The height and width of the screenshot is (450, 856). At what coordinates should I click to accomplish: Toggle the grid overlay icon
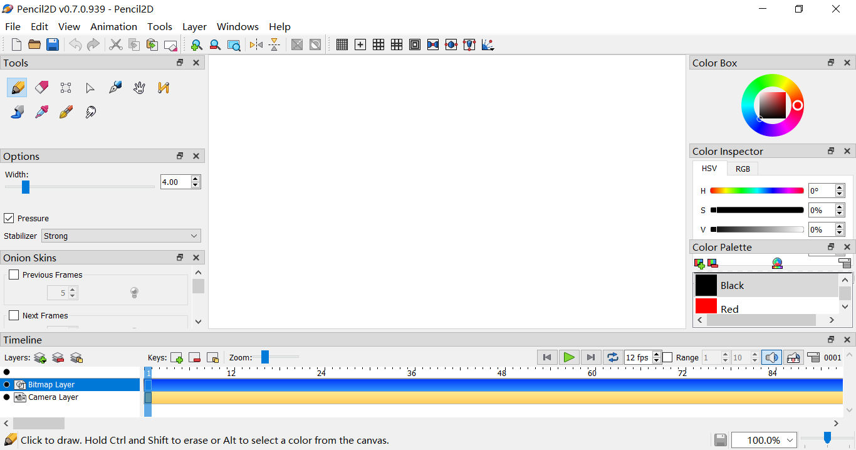point(342,44)
